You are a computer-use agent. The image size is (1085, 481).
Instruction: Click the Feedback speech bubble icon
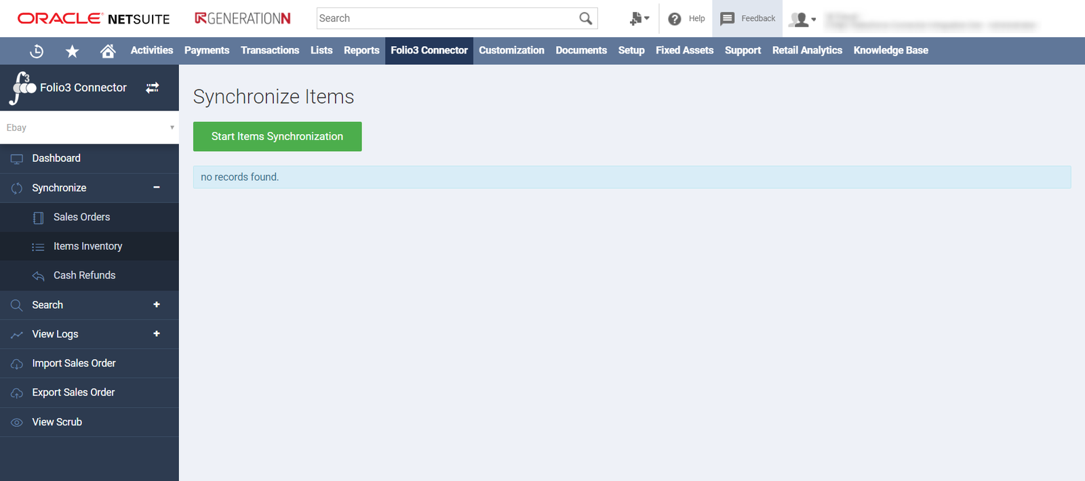coord(728,18)
